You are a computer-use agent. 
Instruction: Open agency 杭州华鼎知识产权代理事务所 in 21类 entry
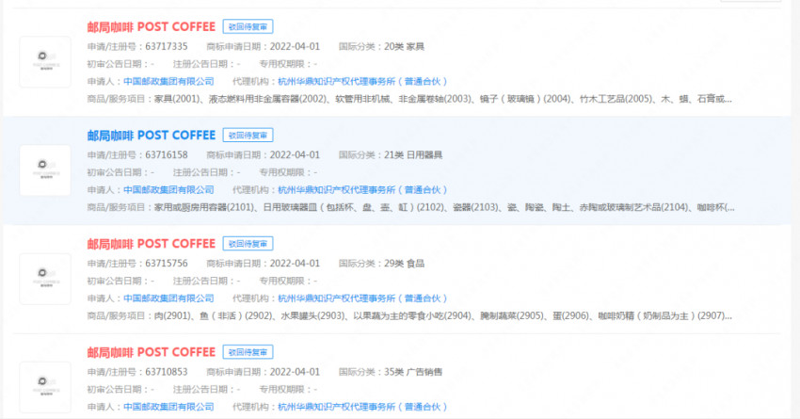[362, 190]
